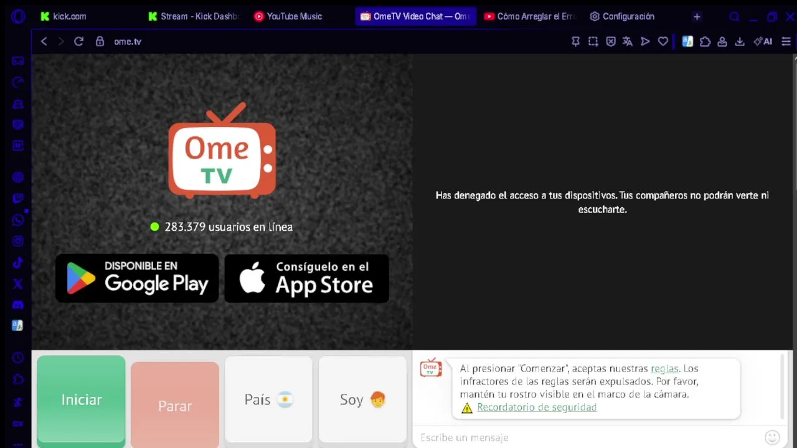The image size is (797, 448).
Task: Open the tab search magnifier icon
Action: (x=734, y=17)
